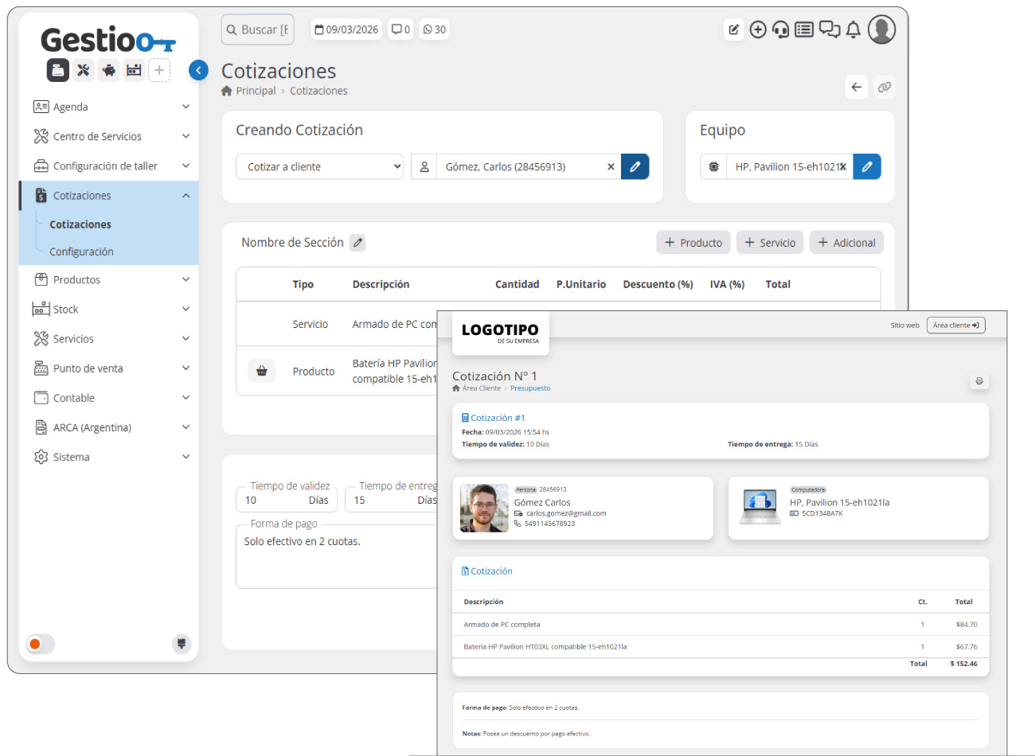Screen dimensions: 1035x756
Task: Open the headset support icon
Action: 781,29
